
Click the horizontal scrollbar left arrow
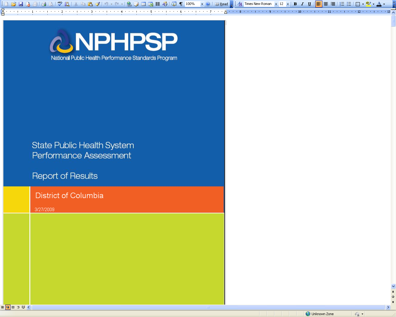click(29, 307)
